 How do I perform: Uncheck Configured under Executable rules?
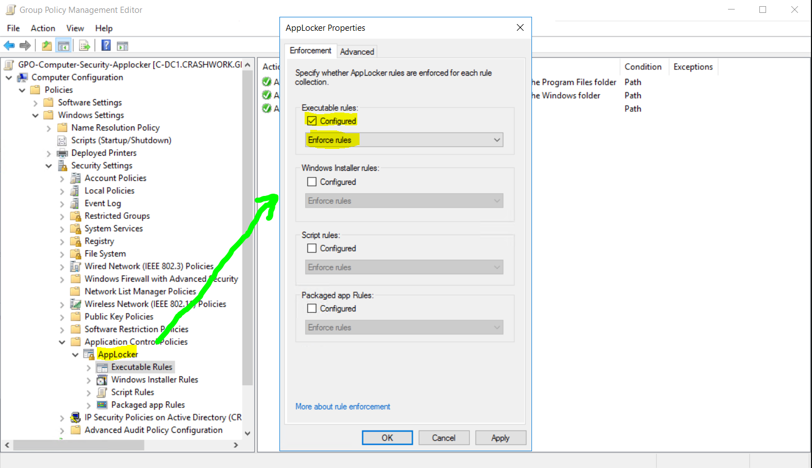point(312,120)
